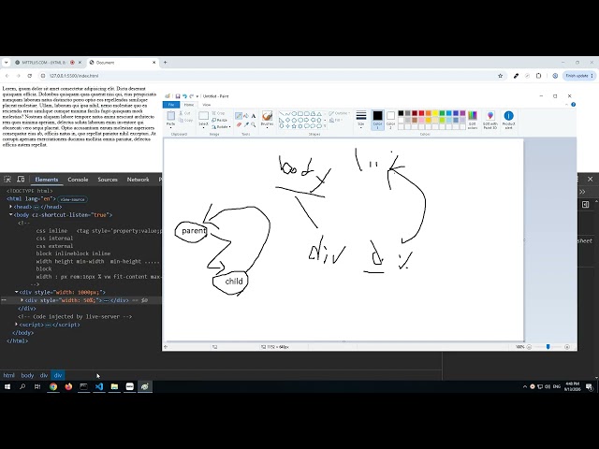Click the Finish update Chrome button
The height and width of the screenshot is (449, 599).
click(x=579, y=76)
